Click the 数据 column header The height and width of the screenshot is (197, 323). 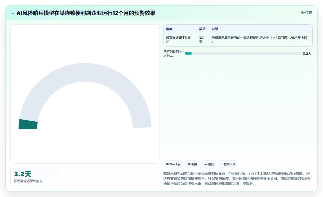coord(202,29)
